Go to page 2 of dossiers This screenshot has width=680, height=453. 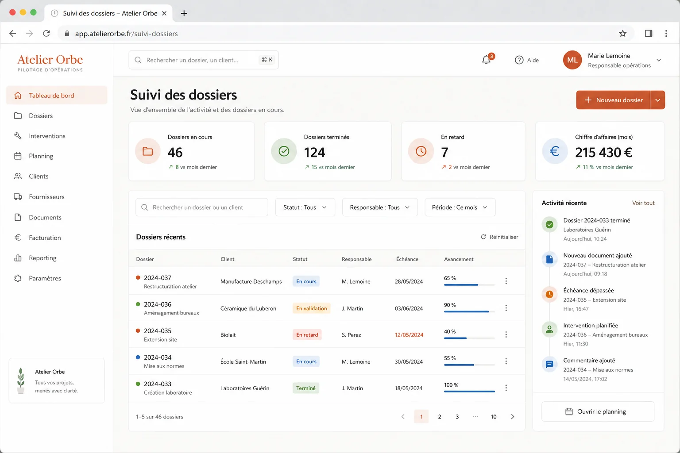click(440, 417)
